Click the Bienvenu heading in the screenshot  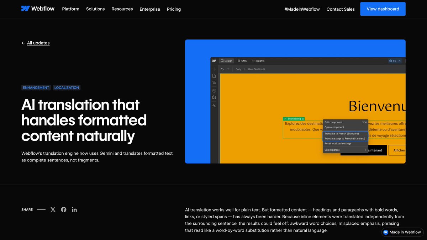pyautogui.click(x=377, y=106)
